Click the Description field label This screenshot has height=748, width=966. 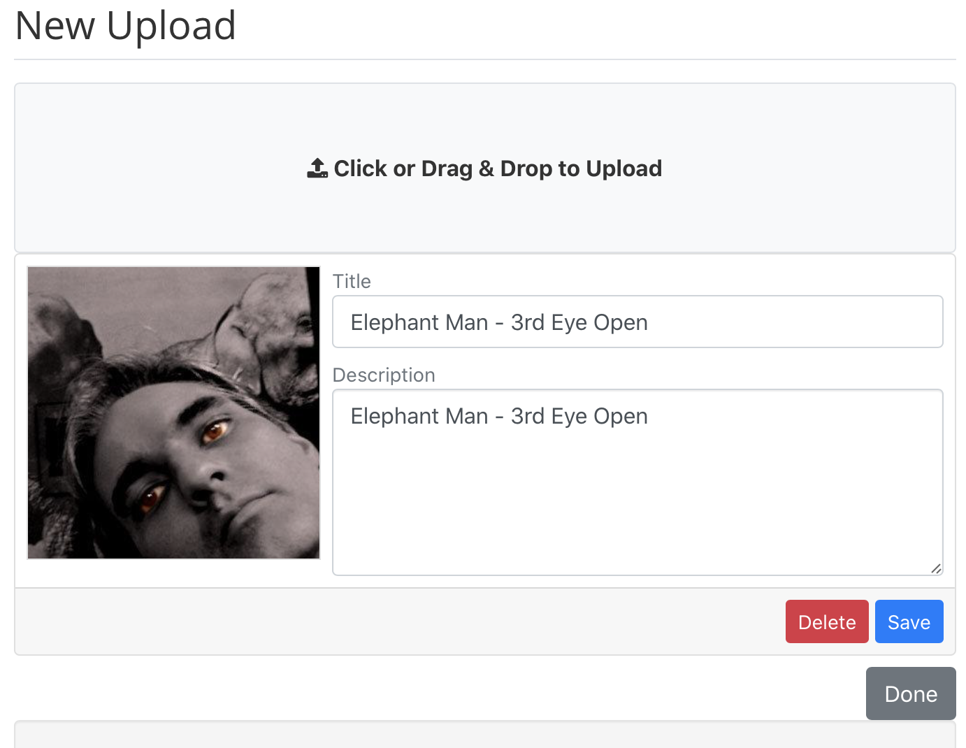384,375
